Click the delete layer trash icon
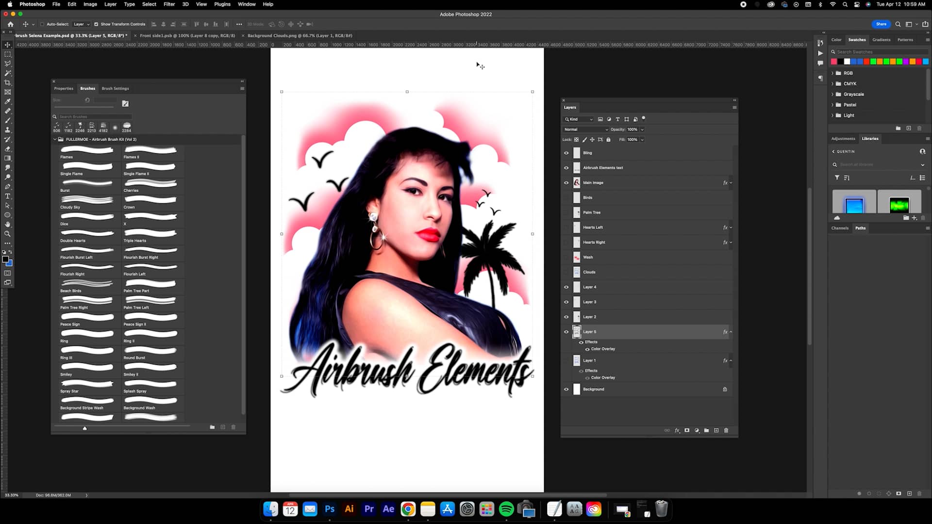 726,430
